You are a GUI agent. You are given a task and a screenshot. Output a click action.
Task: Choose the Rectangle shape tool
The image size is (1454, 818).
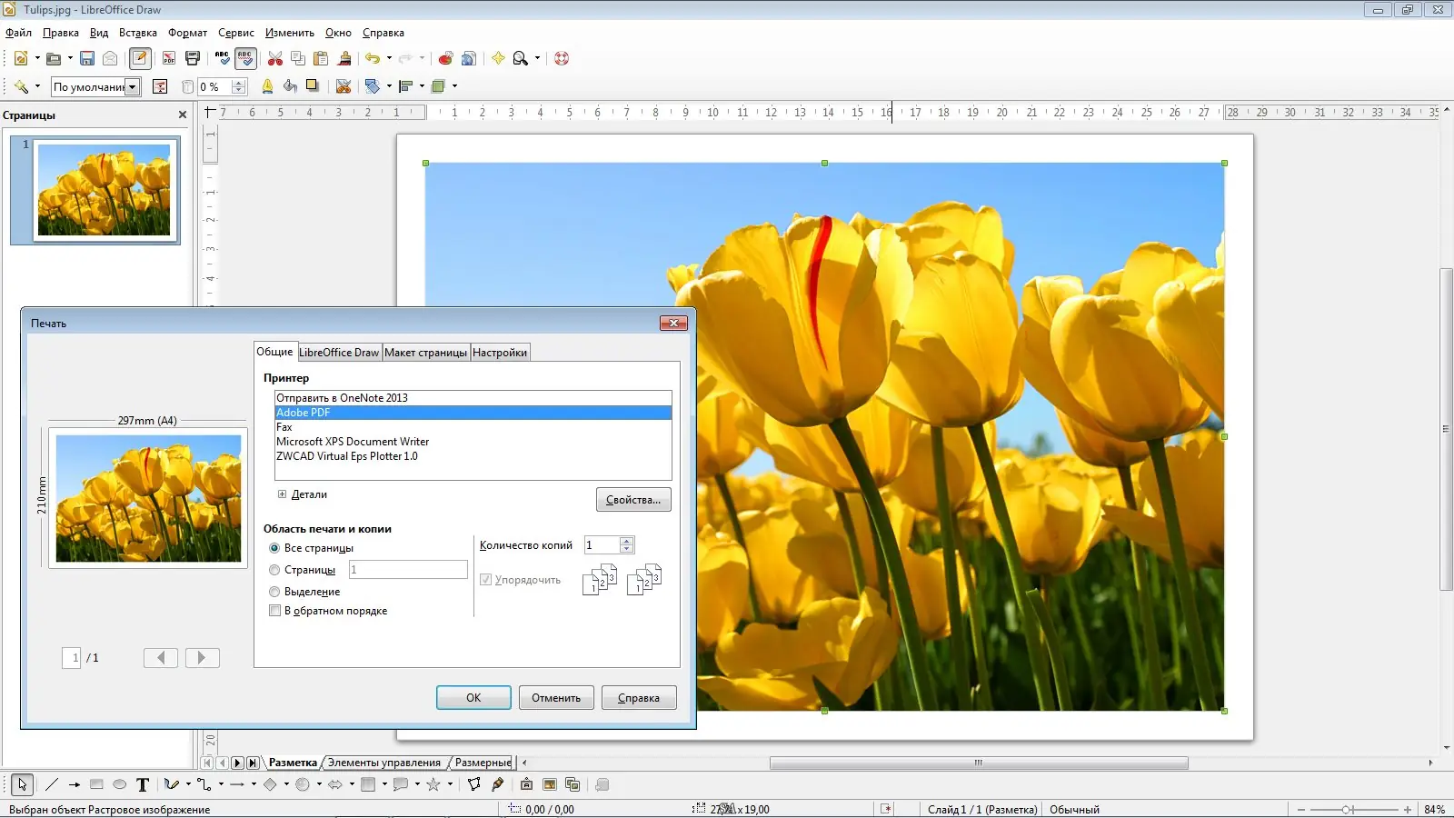point(96,784)
